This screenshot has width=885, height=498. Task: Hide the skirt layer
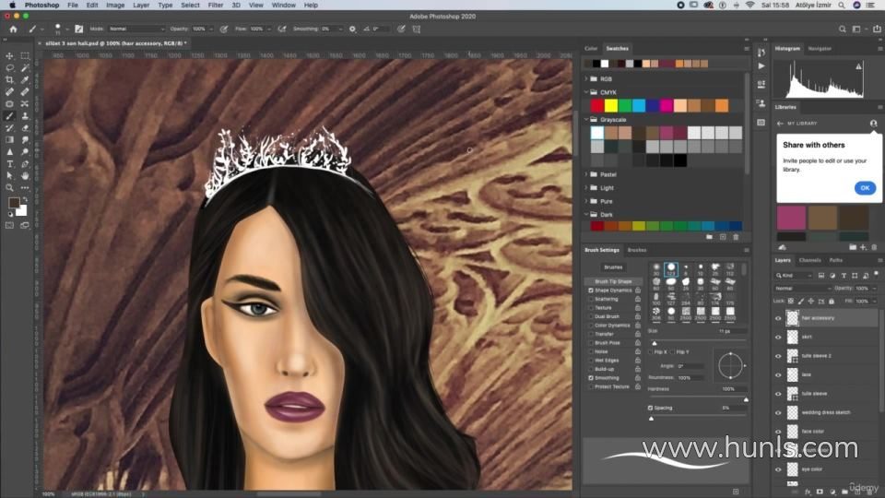coord(778,337)
